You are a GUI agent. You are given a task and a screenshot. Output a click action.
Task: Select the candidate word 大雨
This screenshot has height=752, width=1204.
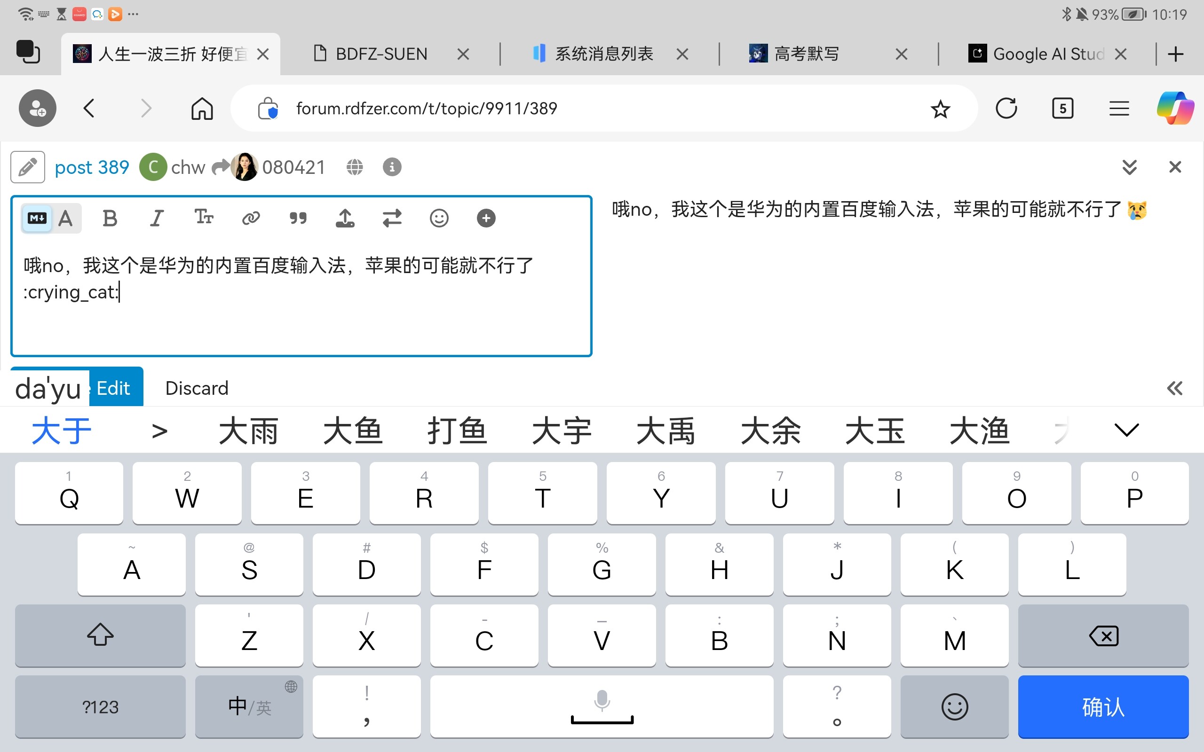[248, 431]
